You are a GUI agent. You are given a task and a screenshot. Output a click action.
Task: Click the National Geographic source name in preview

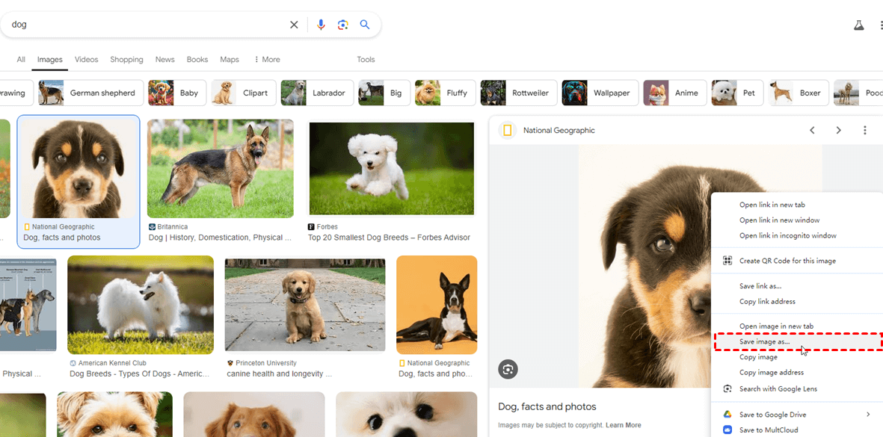pos(559,131)
